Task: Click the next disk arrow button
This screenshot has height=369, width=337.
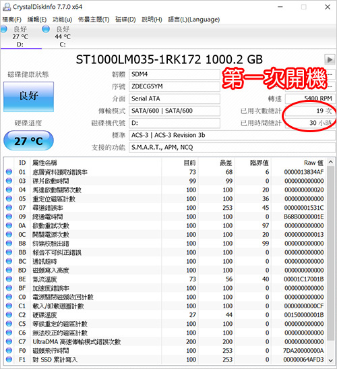Action: point(330,59)
